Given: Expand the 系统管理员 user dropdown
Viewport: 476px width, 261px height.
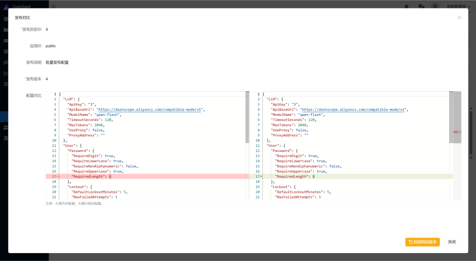Looking at the screenshot, I should pyautogui.click(x=458, y=6).
